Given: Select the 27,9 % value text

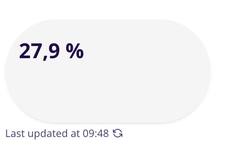Looking at the screenshot, I should (52, 51).
